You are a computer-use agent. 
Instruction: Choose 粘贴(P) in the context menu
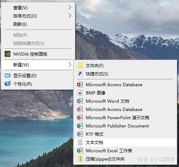tap(38, 35)
